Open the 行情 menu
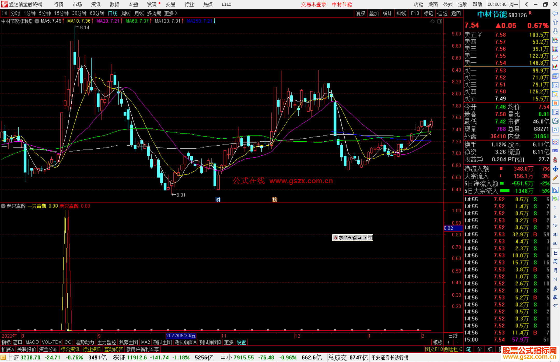Image resolution: width=560 pixels, height=362 pixels. click(x=59, y=4)
